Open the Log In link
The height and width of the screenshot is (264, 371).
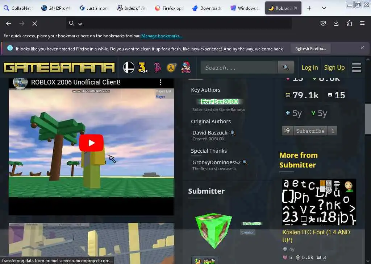pyautogui.click(x=309, y=68)
